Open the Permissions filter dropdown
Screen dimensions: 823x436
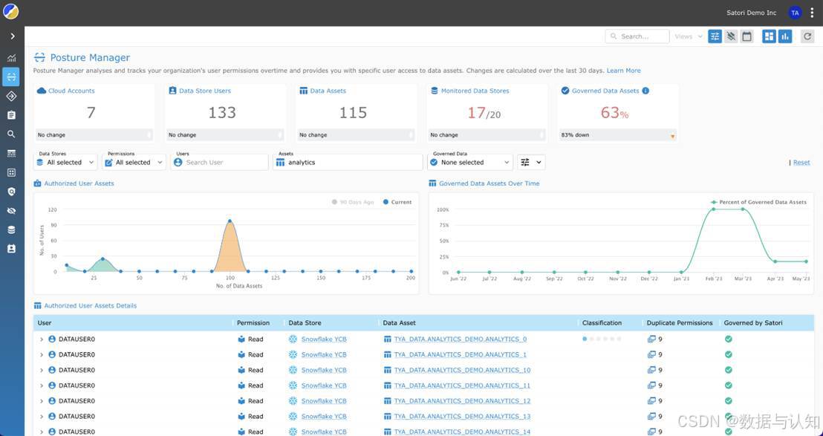pos(134,162)
